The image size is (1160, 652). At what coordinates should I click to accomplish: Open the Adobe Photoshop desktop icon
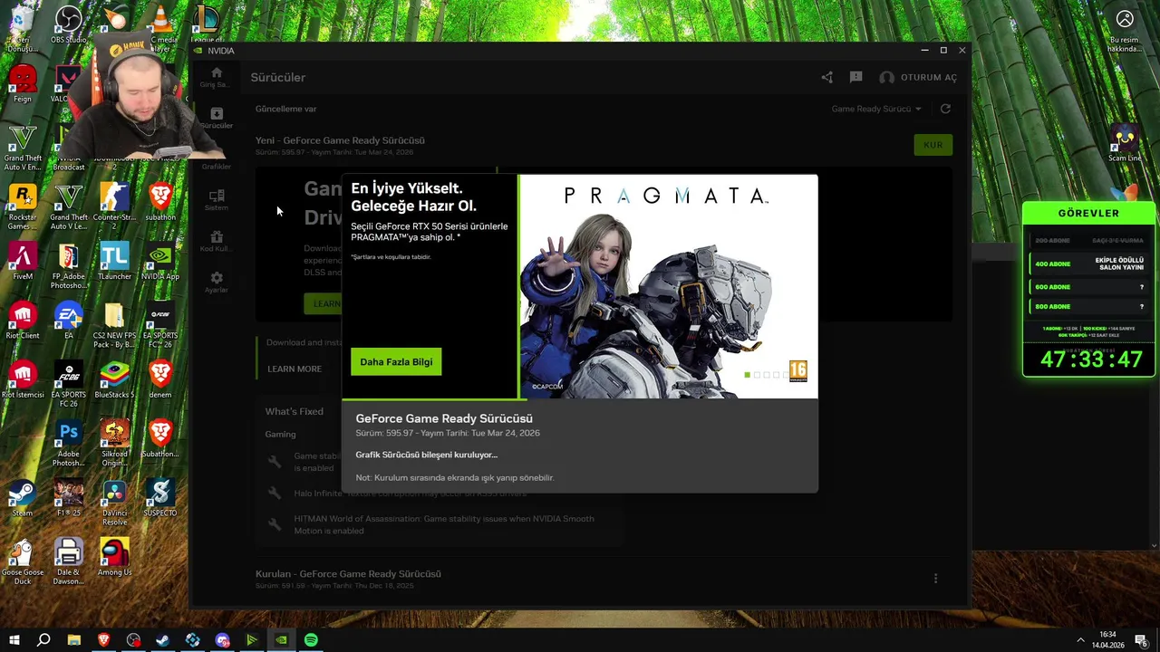(x=68, y=444)
